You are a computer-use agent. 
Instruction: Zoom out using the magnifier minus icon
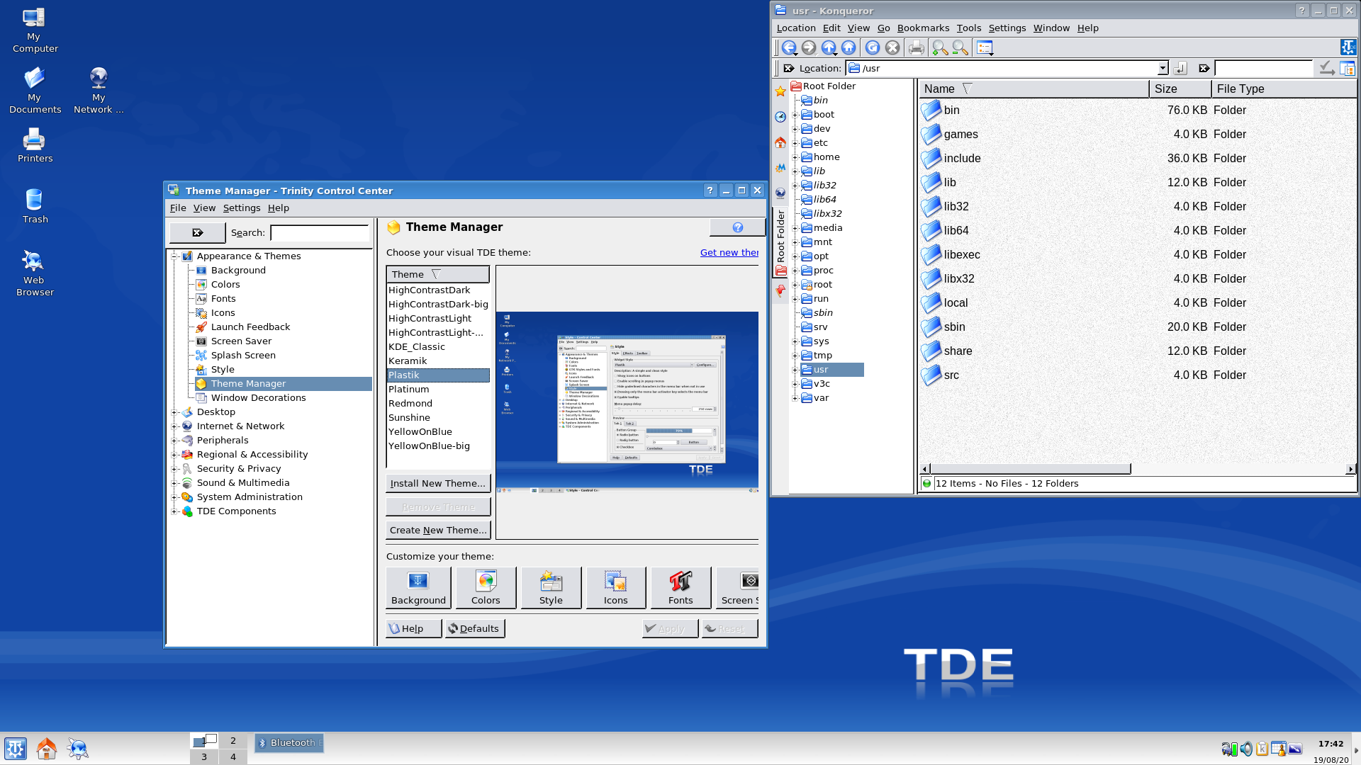click(x=960, y=47)
